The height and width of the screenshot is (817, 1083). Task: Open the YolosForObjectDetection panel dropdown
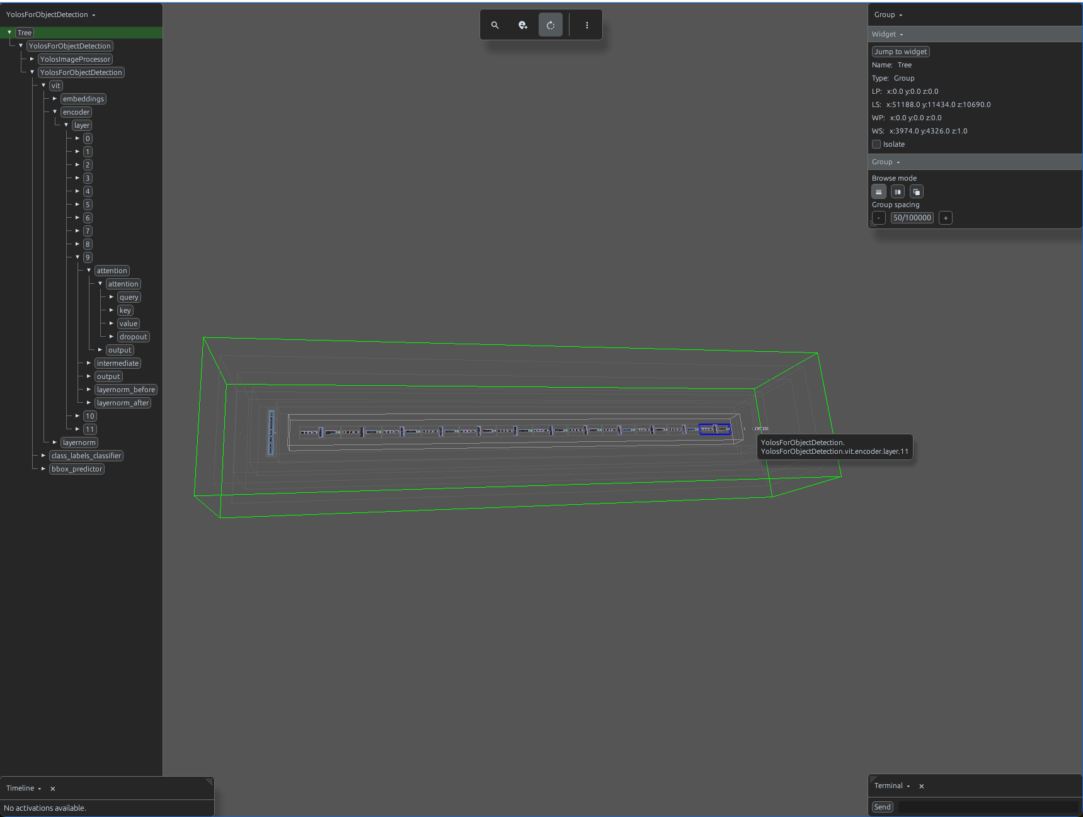click(x=51, y=14)
